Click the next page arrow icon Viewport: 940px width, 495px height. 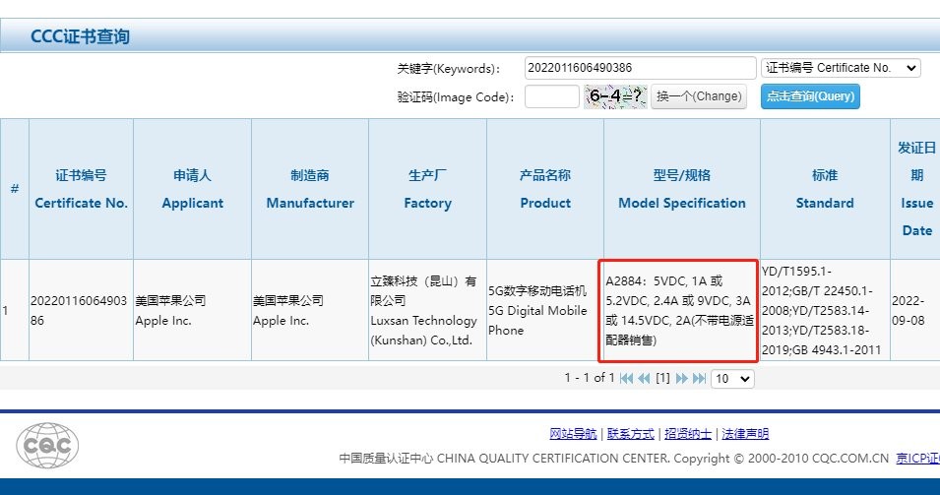pos(682,378)
